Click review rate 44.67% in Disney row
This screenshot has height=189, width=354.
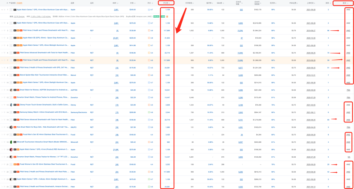tap(210, 105)
